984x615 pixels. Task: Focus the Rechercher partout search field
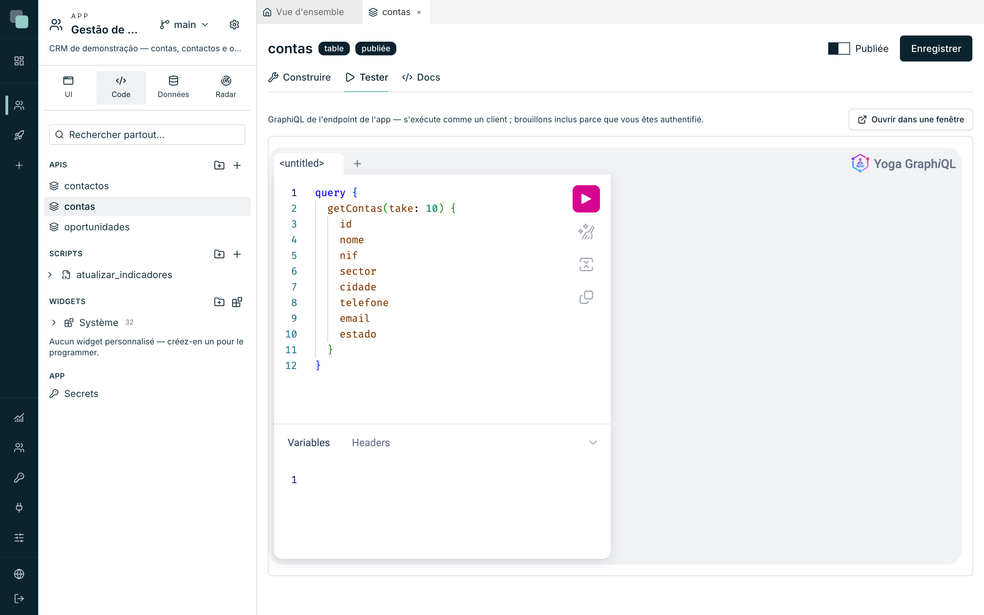tap(147, 135)
